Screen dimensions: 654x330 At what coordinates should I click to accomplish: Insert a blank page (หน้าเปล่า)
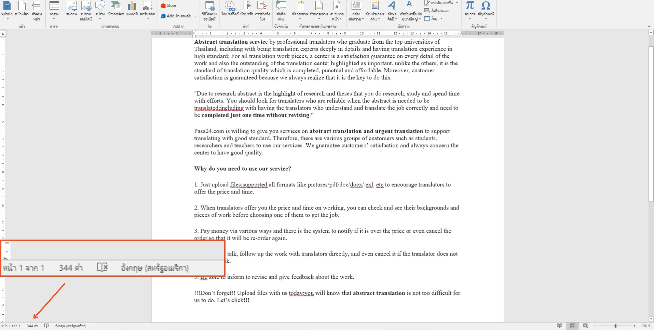click(22, 9)
